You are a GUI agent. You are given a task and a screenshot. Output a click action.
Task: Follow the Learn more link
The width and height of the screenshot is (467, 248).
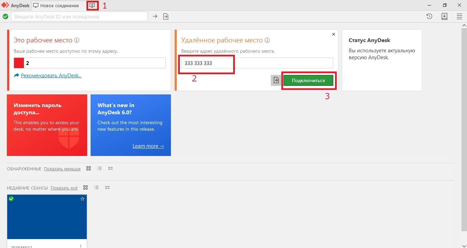[148, 146]
